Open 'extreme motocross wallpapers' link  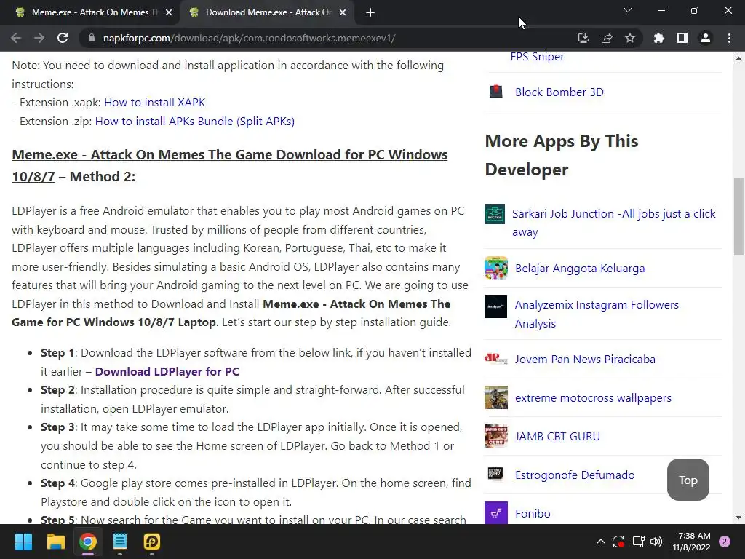click(x=593, y=398)
